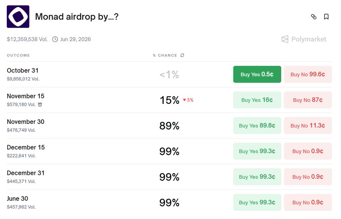Buy Yes 99.3¢ on June 30

[x=257, y=202]
